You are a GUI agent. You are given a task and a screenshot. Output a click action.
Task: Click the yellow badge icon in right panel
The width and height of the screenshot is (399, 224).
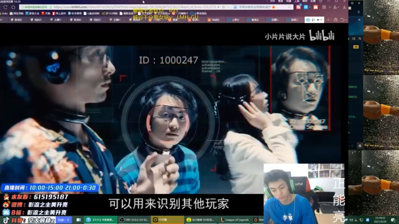356,47
